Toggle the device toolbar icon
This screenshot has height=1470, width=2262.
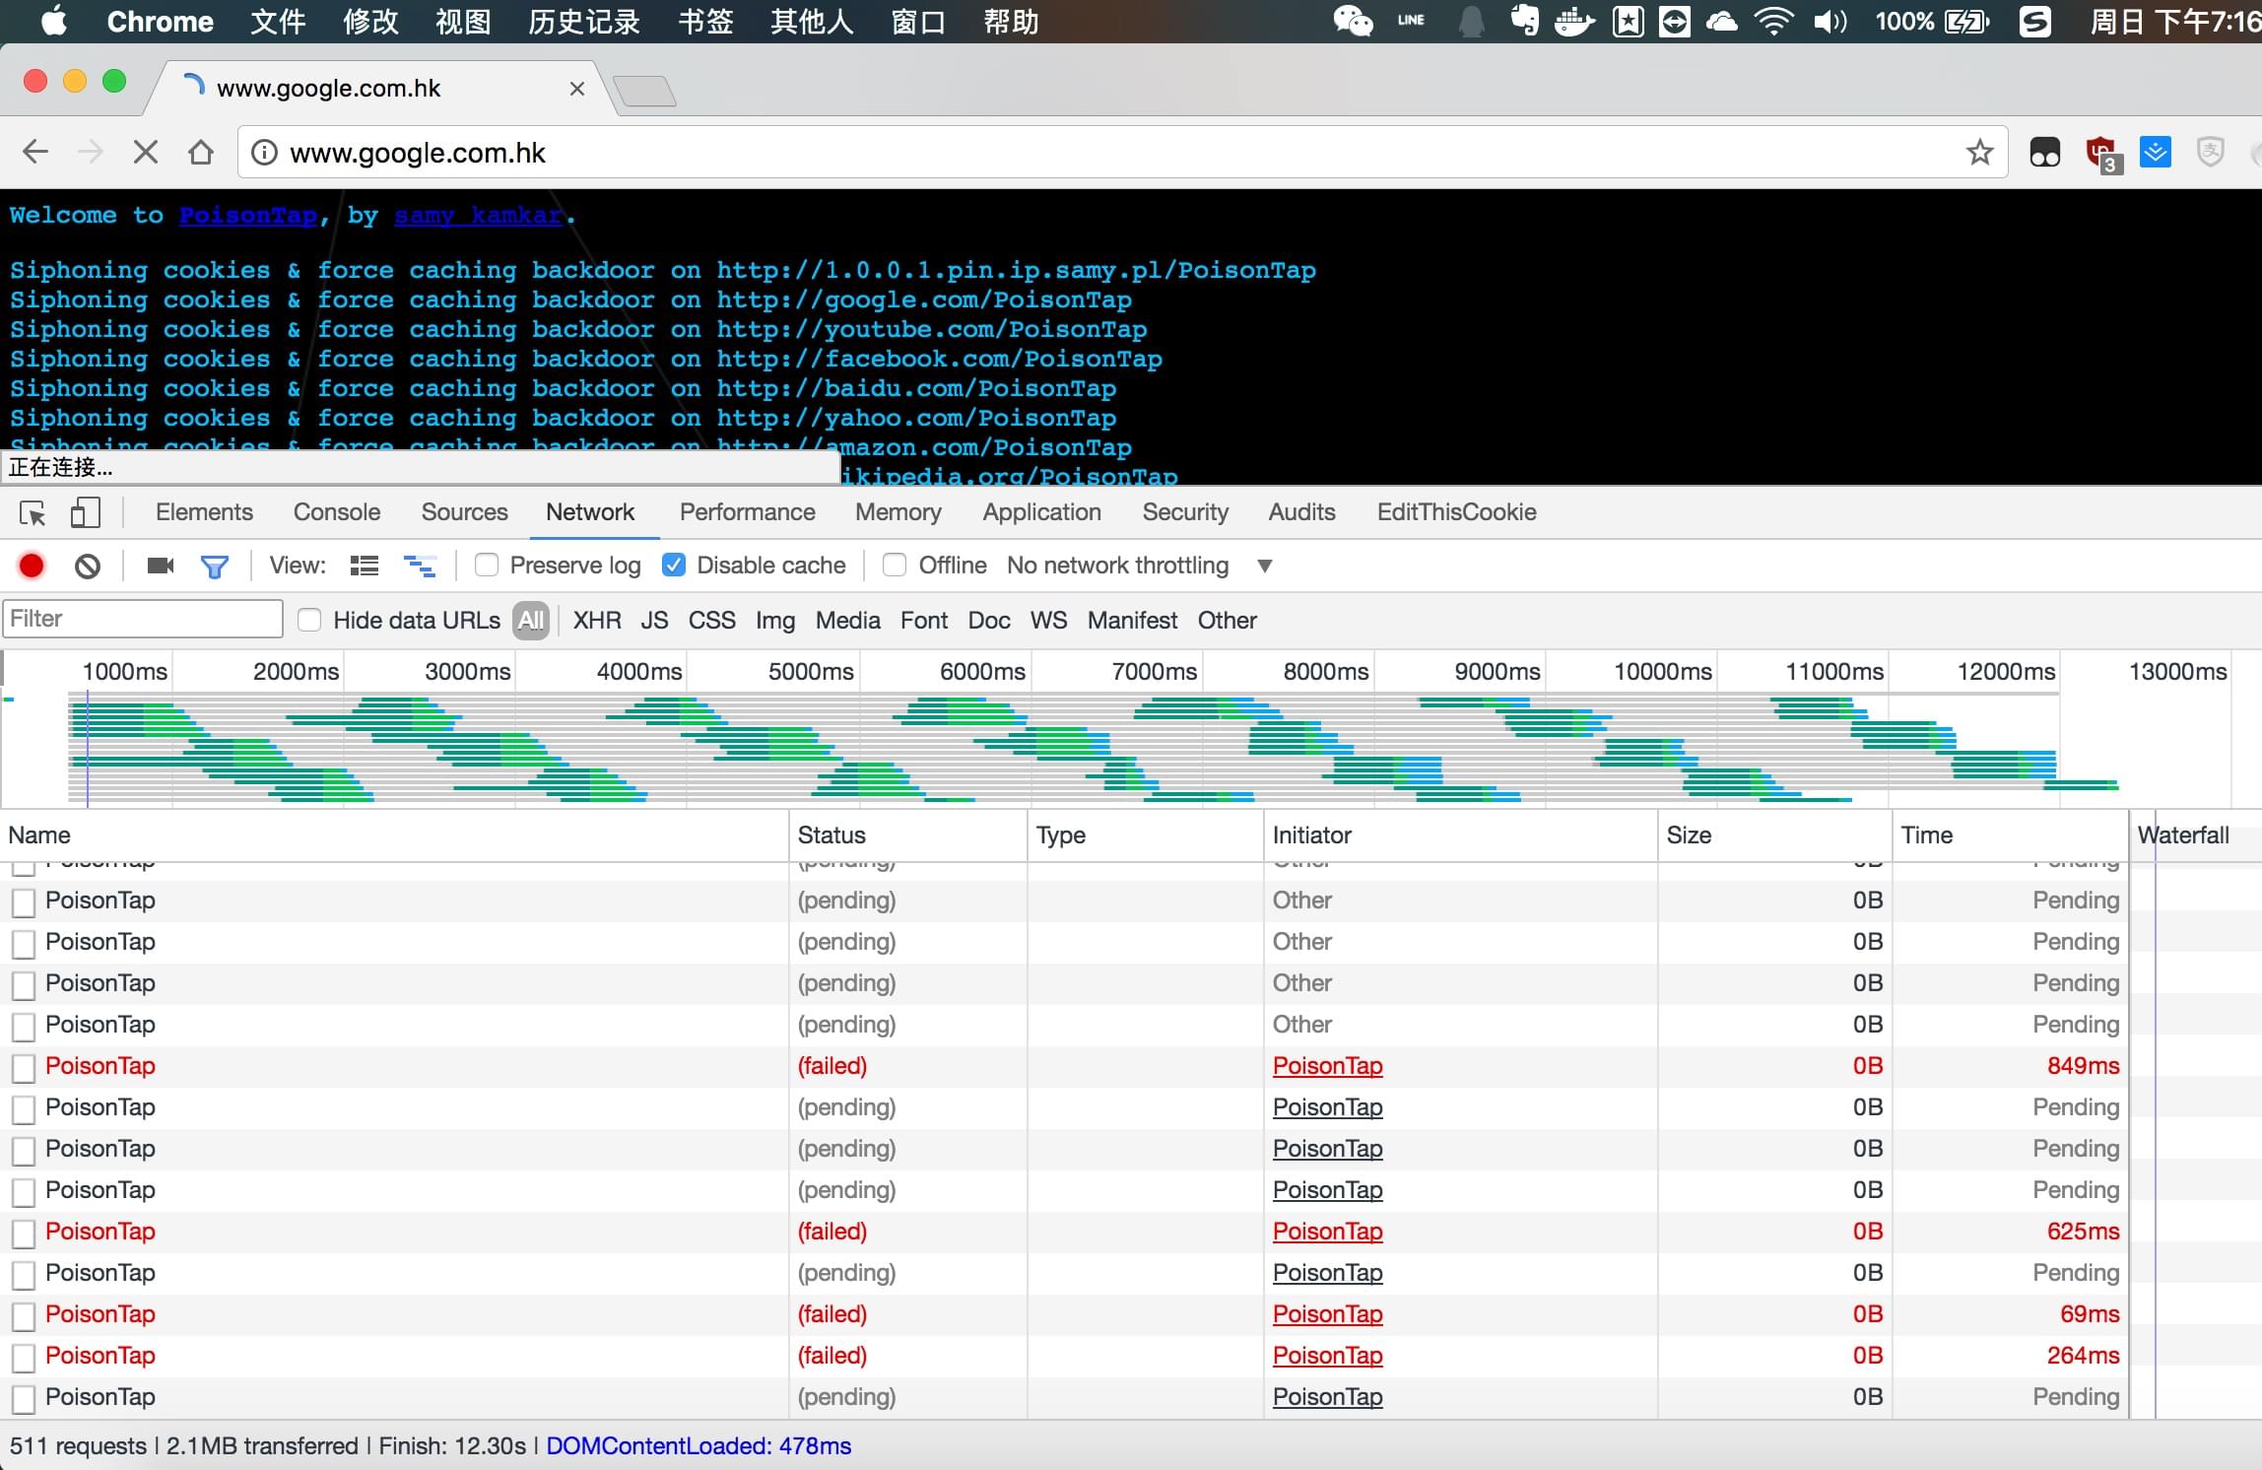(x=86, y=512)
